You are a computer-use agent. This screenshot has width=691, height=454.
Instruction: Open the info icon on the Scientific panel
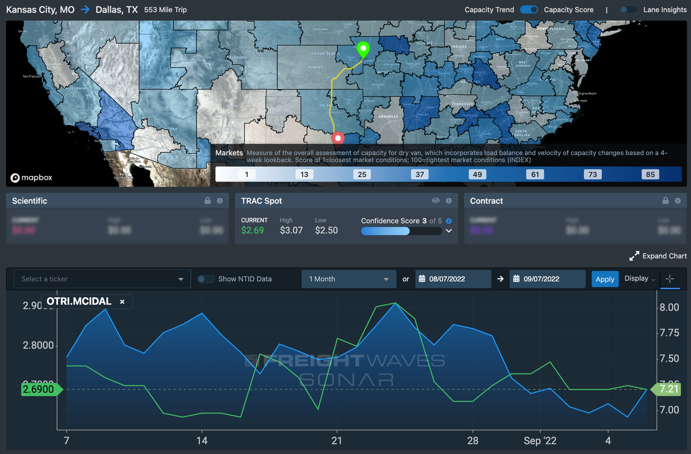coord(219,201)
